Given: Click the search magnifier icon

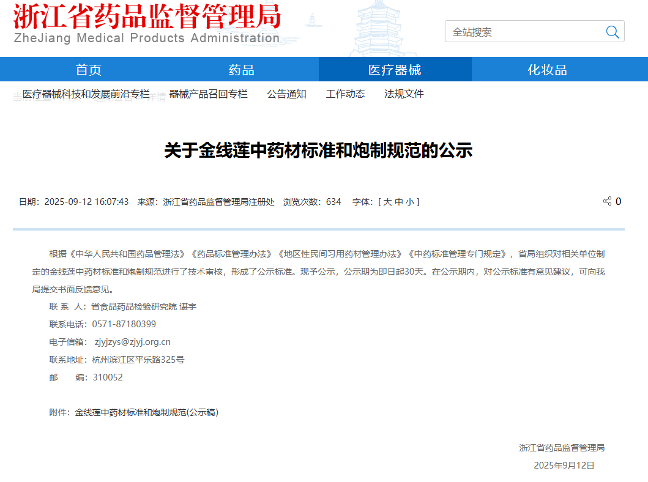Looking at the screenshot, I should 612,32.
